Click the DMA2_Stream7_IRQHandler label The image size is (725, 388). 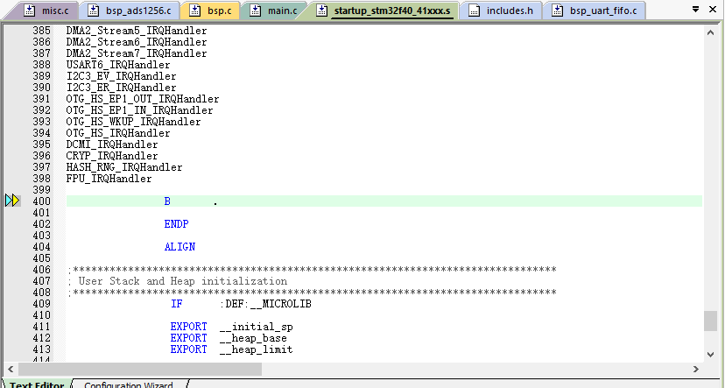[x=137, y=53]
